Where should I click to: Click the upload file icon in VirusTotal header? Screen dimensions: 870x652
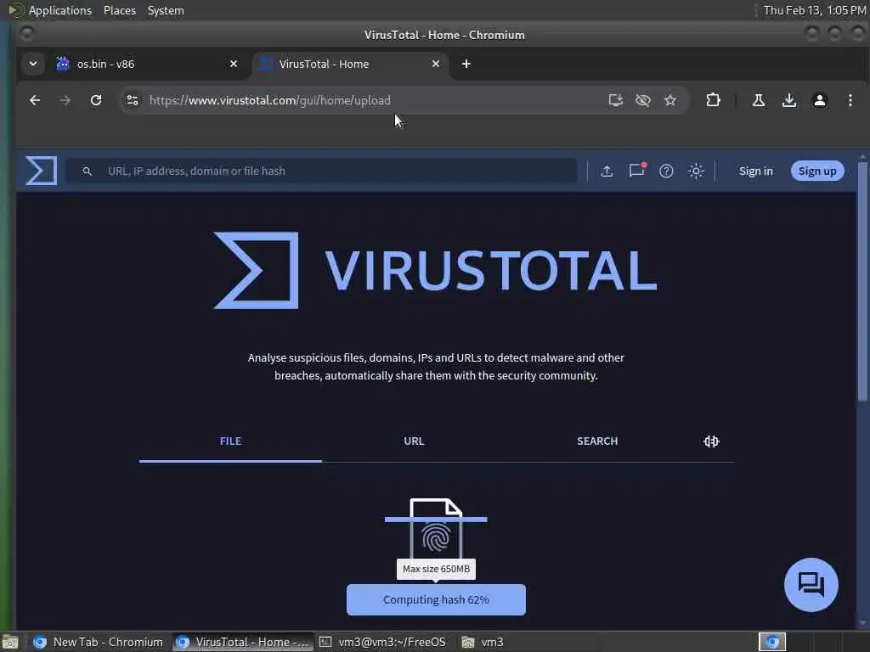pos(607,171)
